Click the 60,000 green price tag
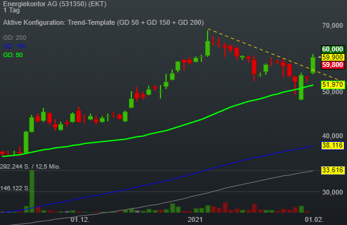 pos(333,49)
